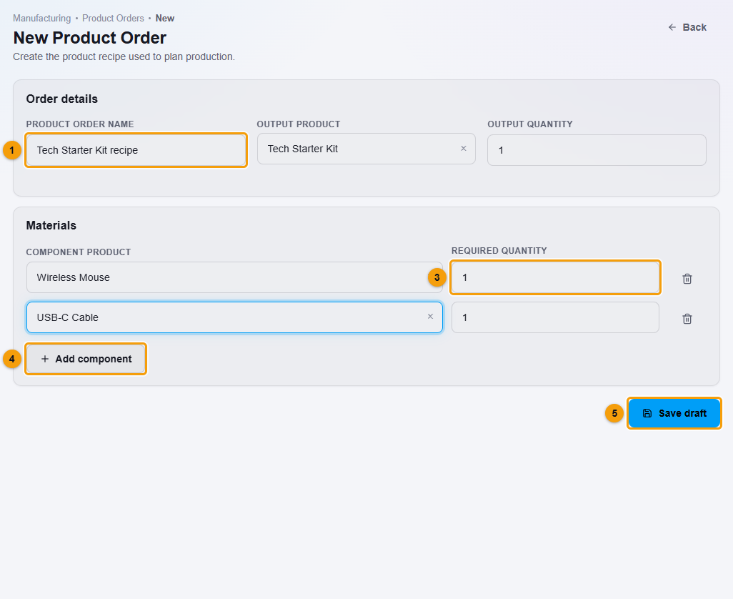Open the USB-C Cable component dropdown
Screen dimensions: 733x599
(234, 317)
